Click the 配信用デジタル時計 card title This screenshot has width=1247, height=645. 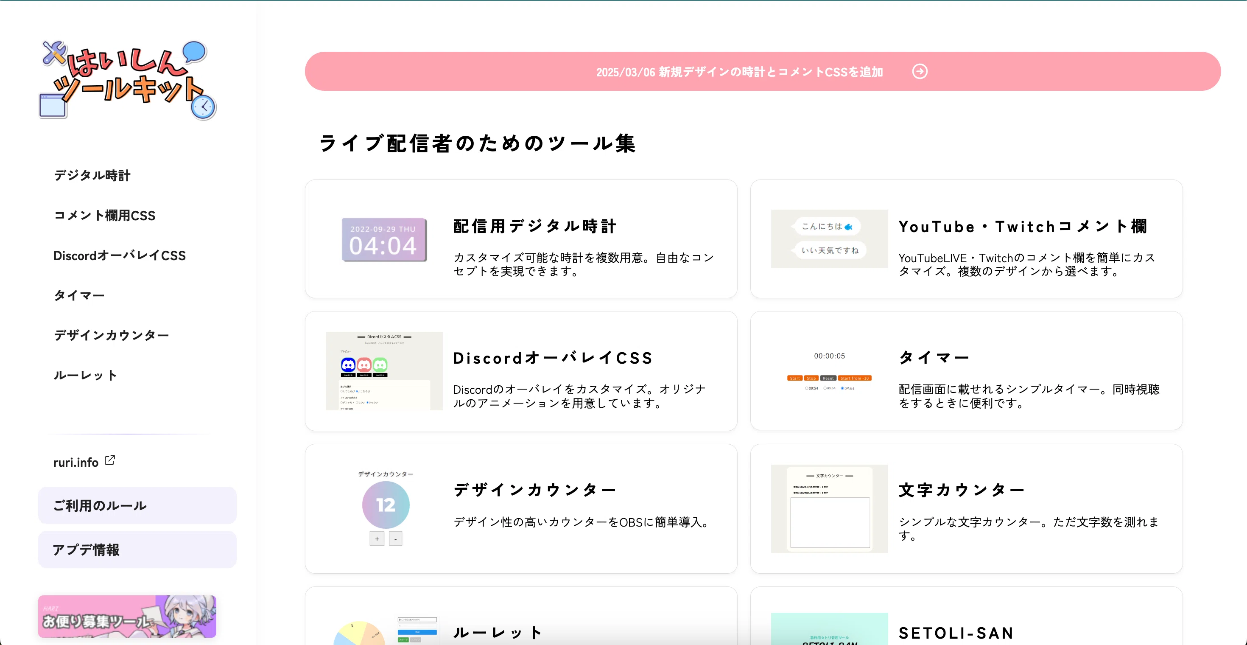[535, 226]
